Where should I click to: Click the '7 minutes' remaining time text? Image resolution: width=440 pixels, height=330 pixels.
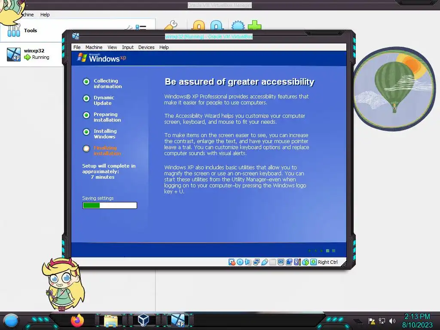click(x=103, y=177)
